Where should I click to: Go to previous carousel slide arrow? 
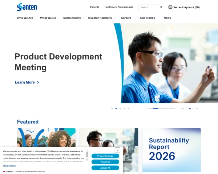coord(183,108)
